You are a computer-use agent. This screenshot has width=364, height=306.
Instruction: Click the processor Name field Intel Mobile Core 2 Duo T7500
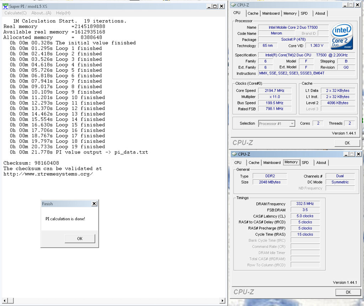293,27
